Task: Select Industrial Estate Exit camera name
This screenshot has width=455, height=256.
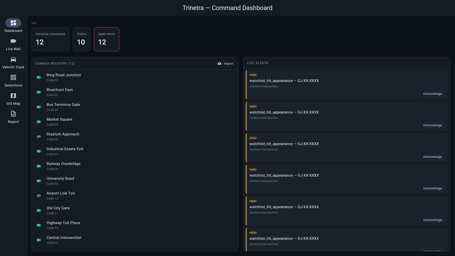Action: click(x=65, y=149)
